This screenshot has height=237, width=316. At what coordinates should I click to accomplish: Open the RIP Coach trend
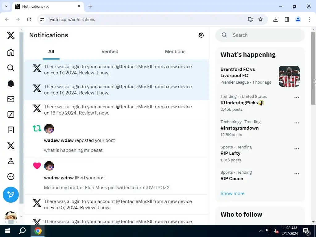pyautogui.click(x=232, y=179)
